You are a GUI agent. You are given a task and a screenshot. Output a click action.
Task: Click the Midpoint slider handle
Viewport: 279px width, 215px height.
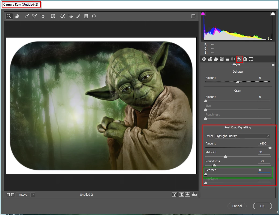point(225,156)
